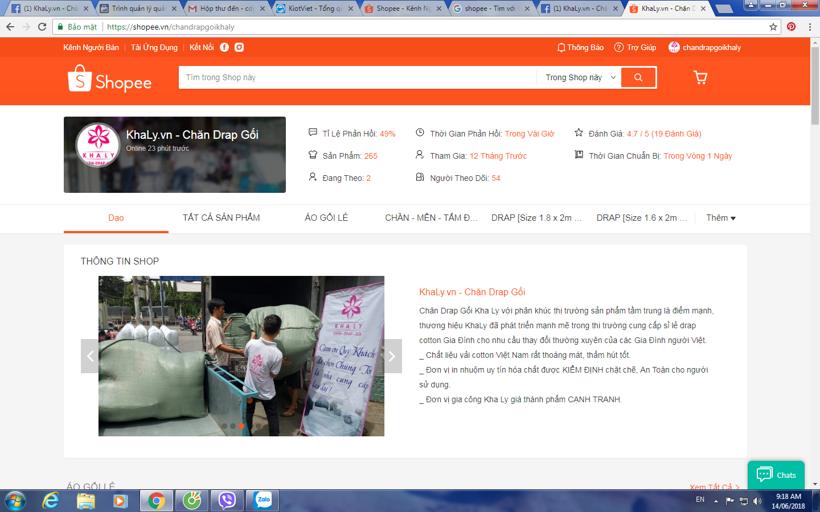Viewport: 820px width, 512px height.
Task: Select the TẤT CẢ SẢN PHẨM tab
Action: (x=221, y=218)
